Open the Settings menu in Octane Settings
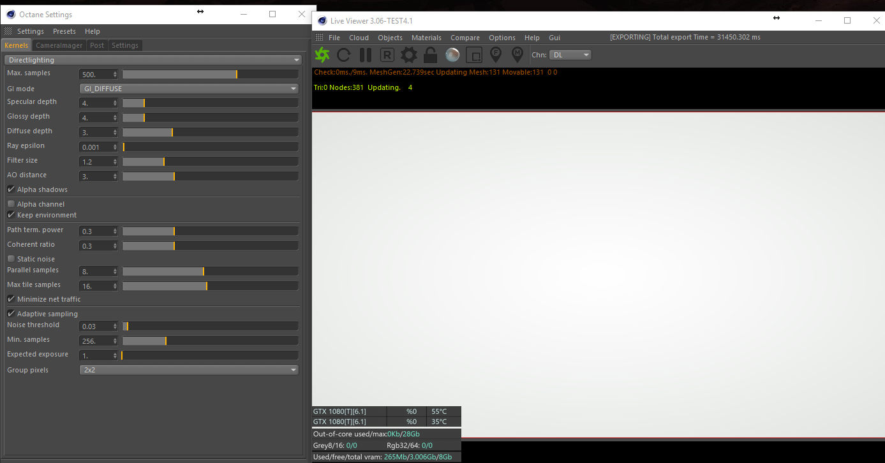 click(31, 31)
